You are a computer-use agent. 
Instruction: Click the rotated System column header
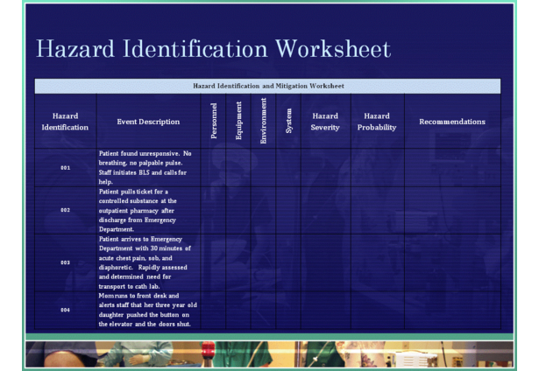[288, 121]
